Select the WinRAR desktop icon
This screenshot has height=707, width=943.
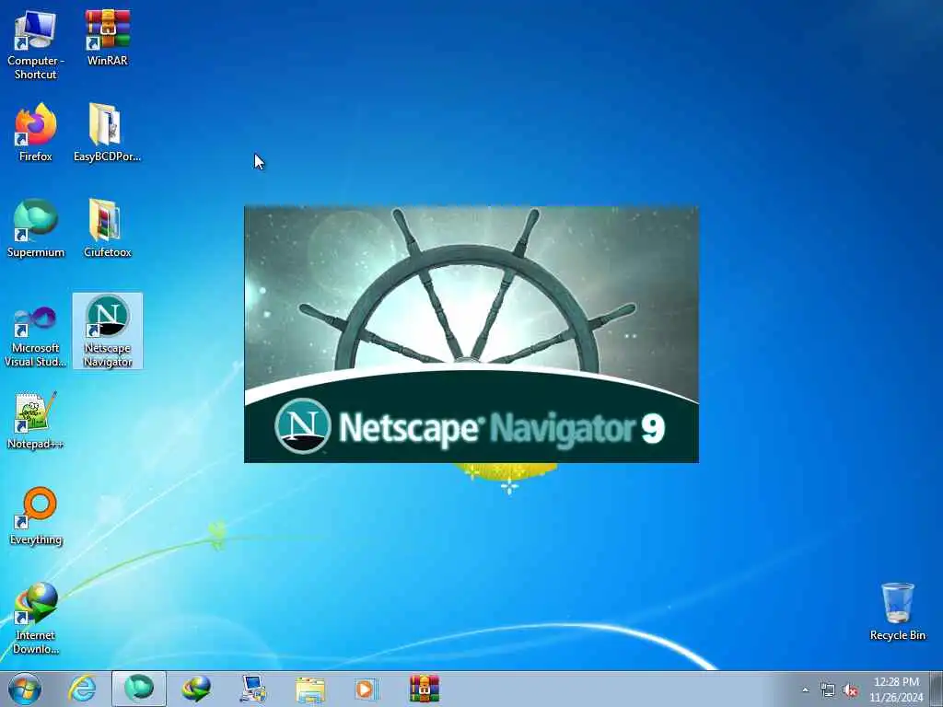[107, 38]
